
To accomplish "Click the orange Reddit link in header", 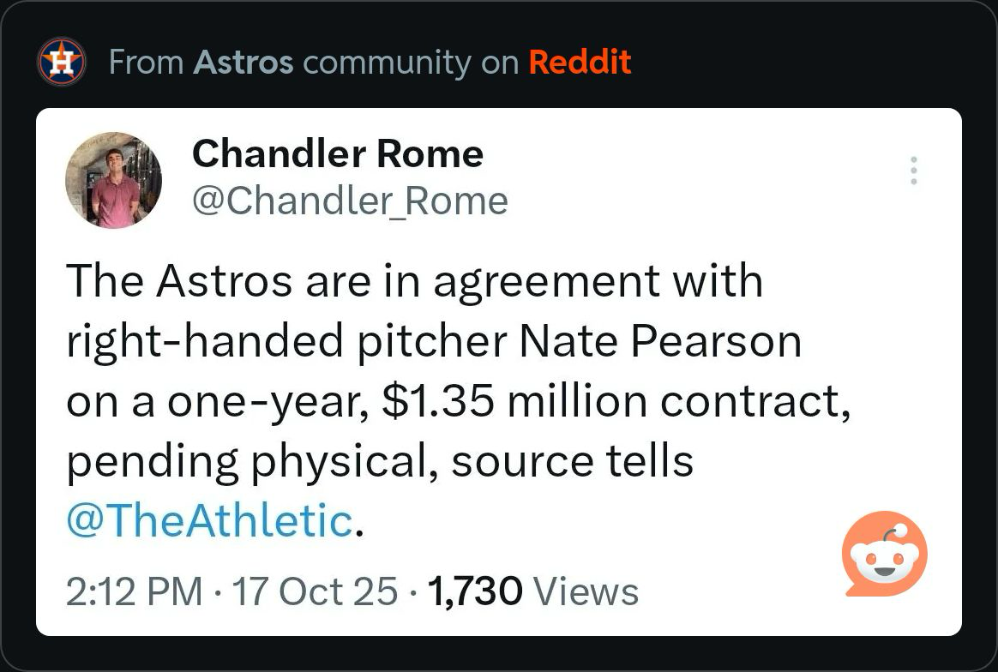I will 580,62.
